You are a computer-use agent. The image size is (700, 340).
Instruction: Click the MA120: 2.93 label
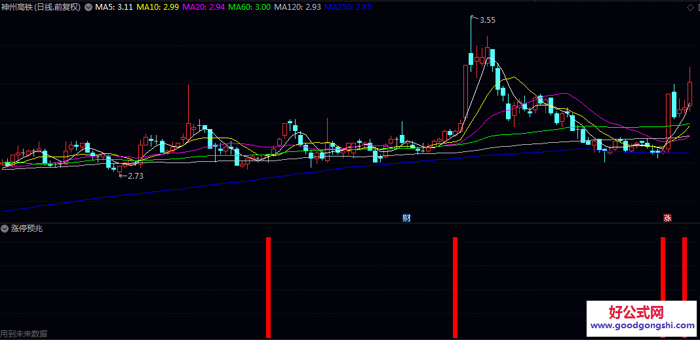coord(298,7)
